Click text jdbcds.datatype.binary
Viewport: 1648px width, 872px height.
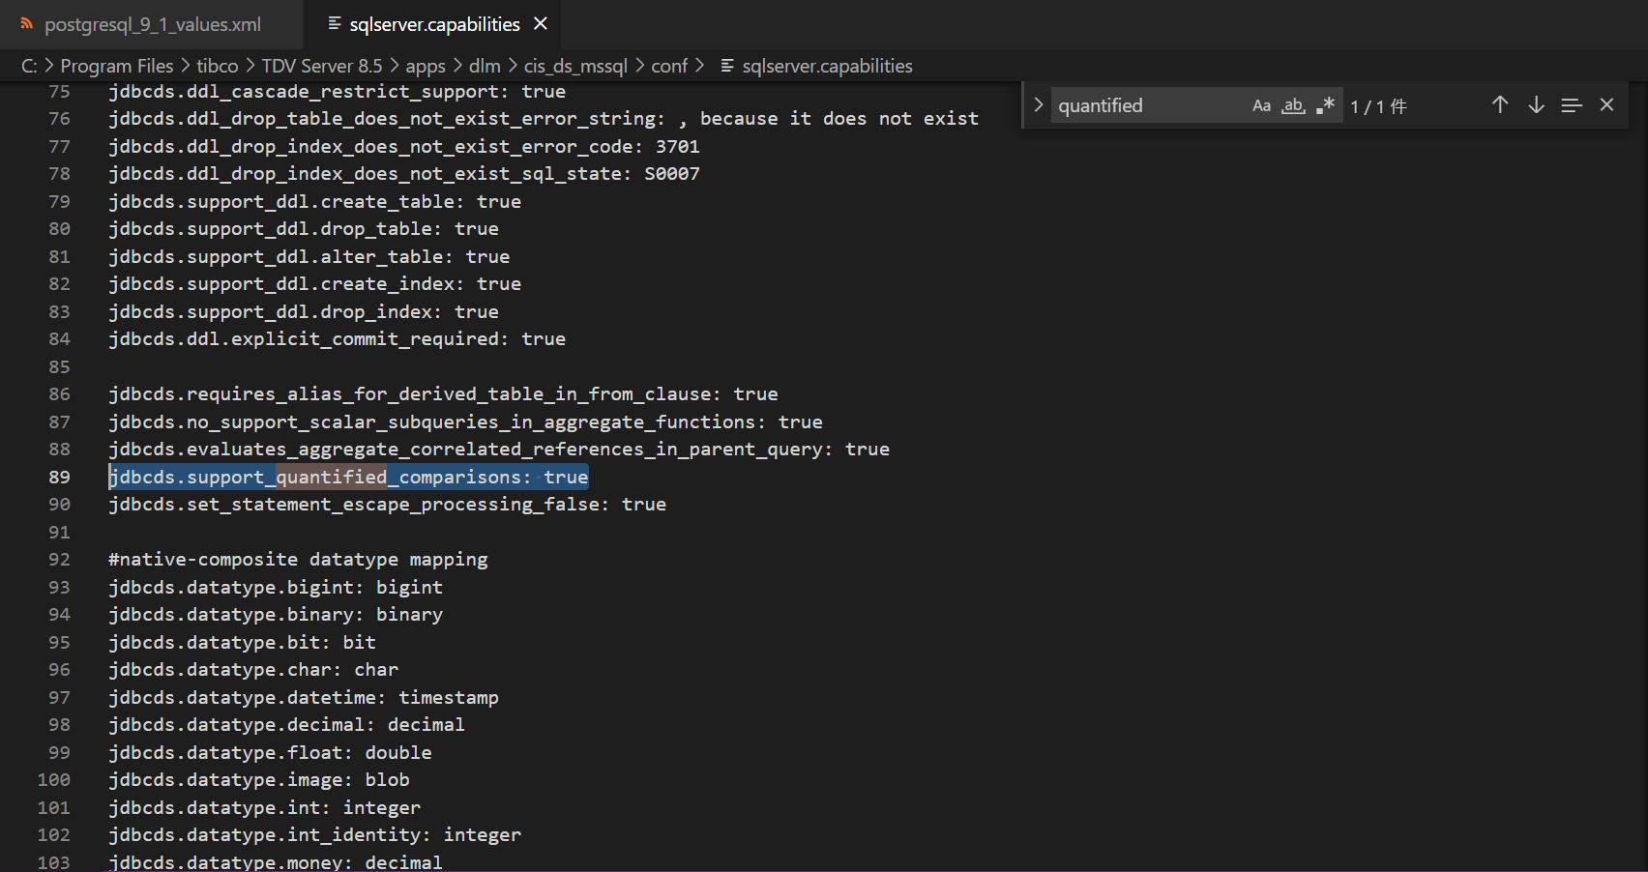point(231,615)
